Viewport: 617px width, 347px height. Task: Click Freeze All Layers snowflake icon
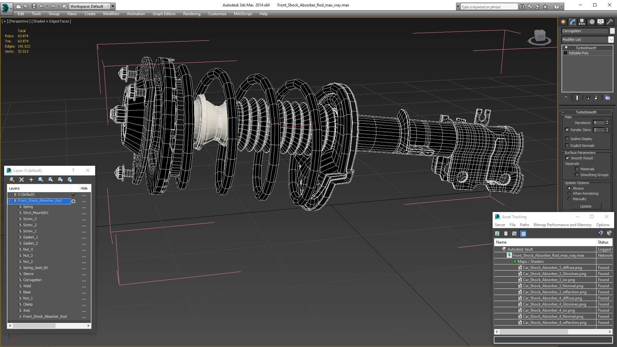[70, 180]
